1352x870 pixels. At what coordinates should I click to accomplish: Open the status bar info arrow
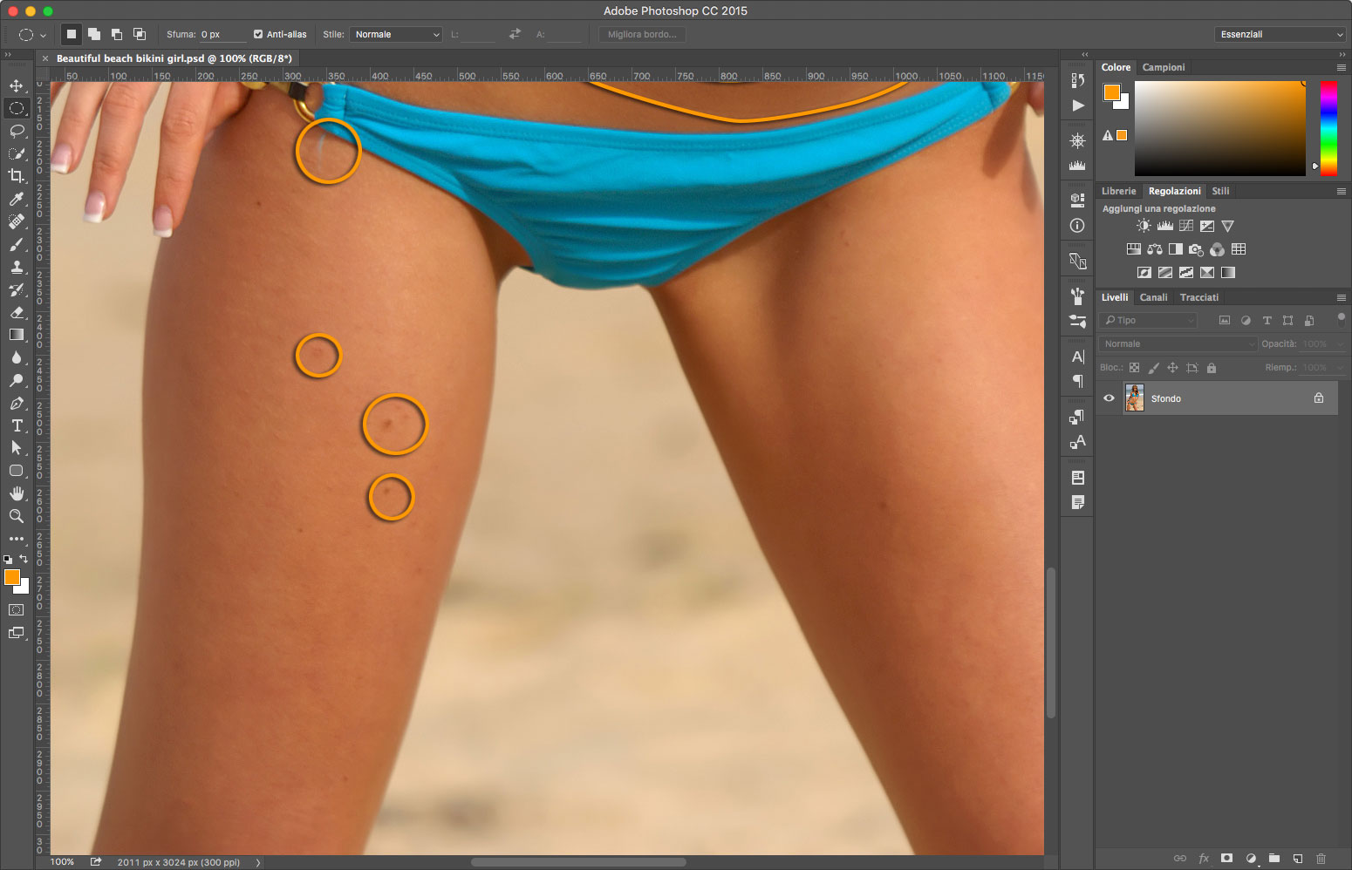(x=257, y=862)
